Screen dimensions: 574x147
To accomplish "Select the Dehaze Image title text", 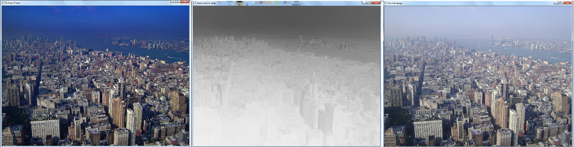I will [x=13, y=3].
